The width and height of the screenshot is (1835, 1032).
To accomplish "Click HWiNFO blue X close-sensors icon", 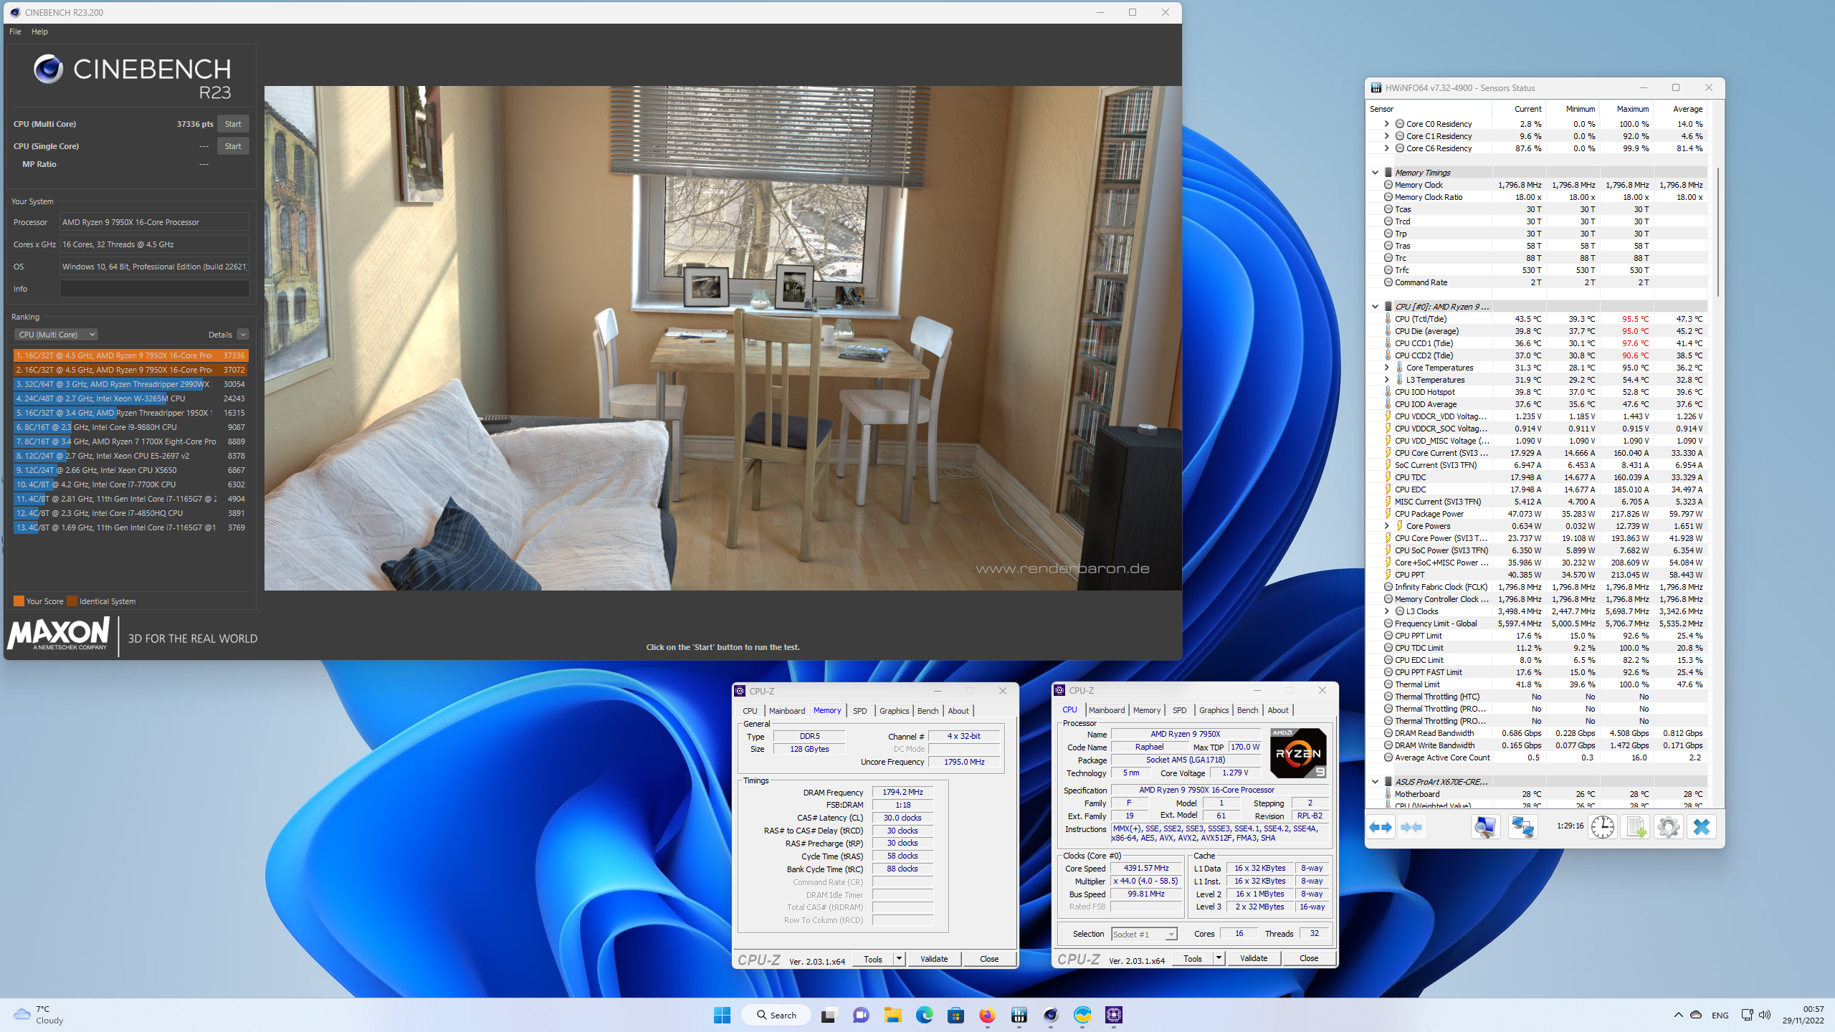I will 1702,827.
